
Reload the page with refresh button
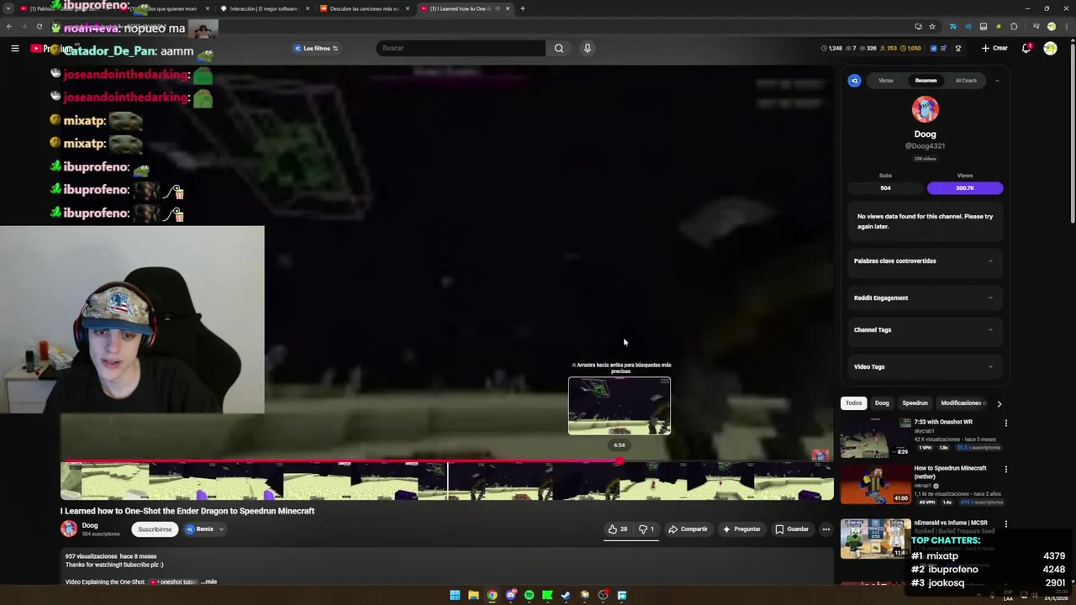[40, 26]
